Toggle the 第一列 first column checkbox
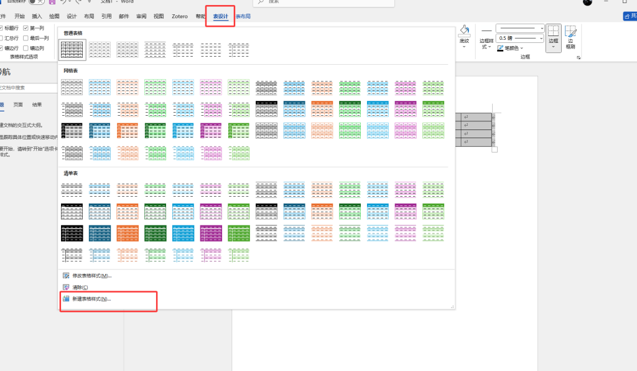This screenshot has width=637, height=371. click(x=26, y=28)
